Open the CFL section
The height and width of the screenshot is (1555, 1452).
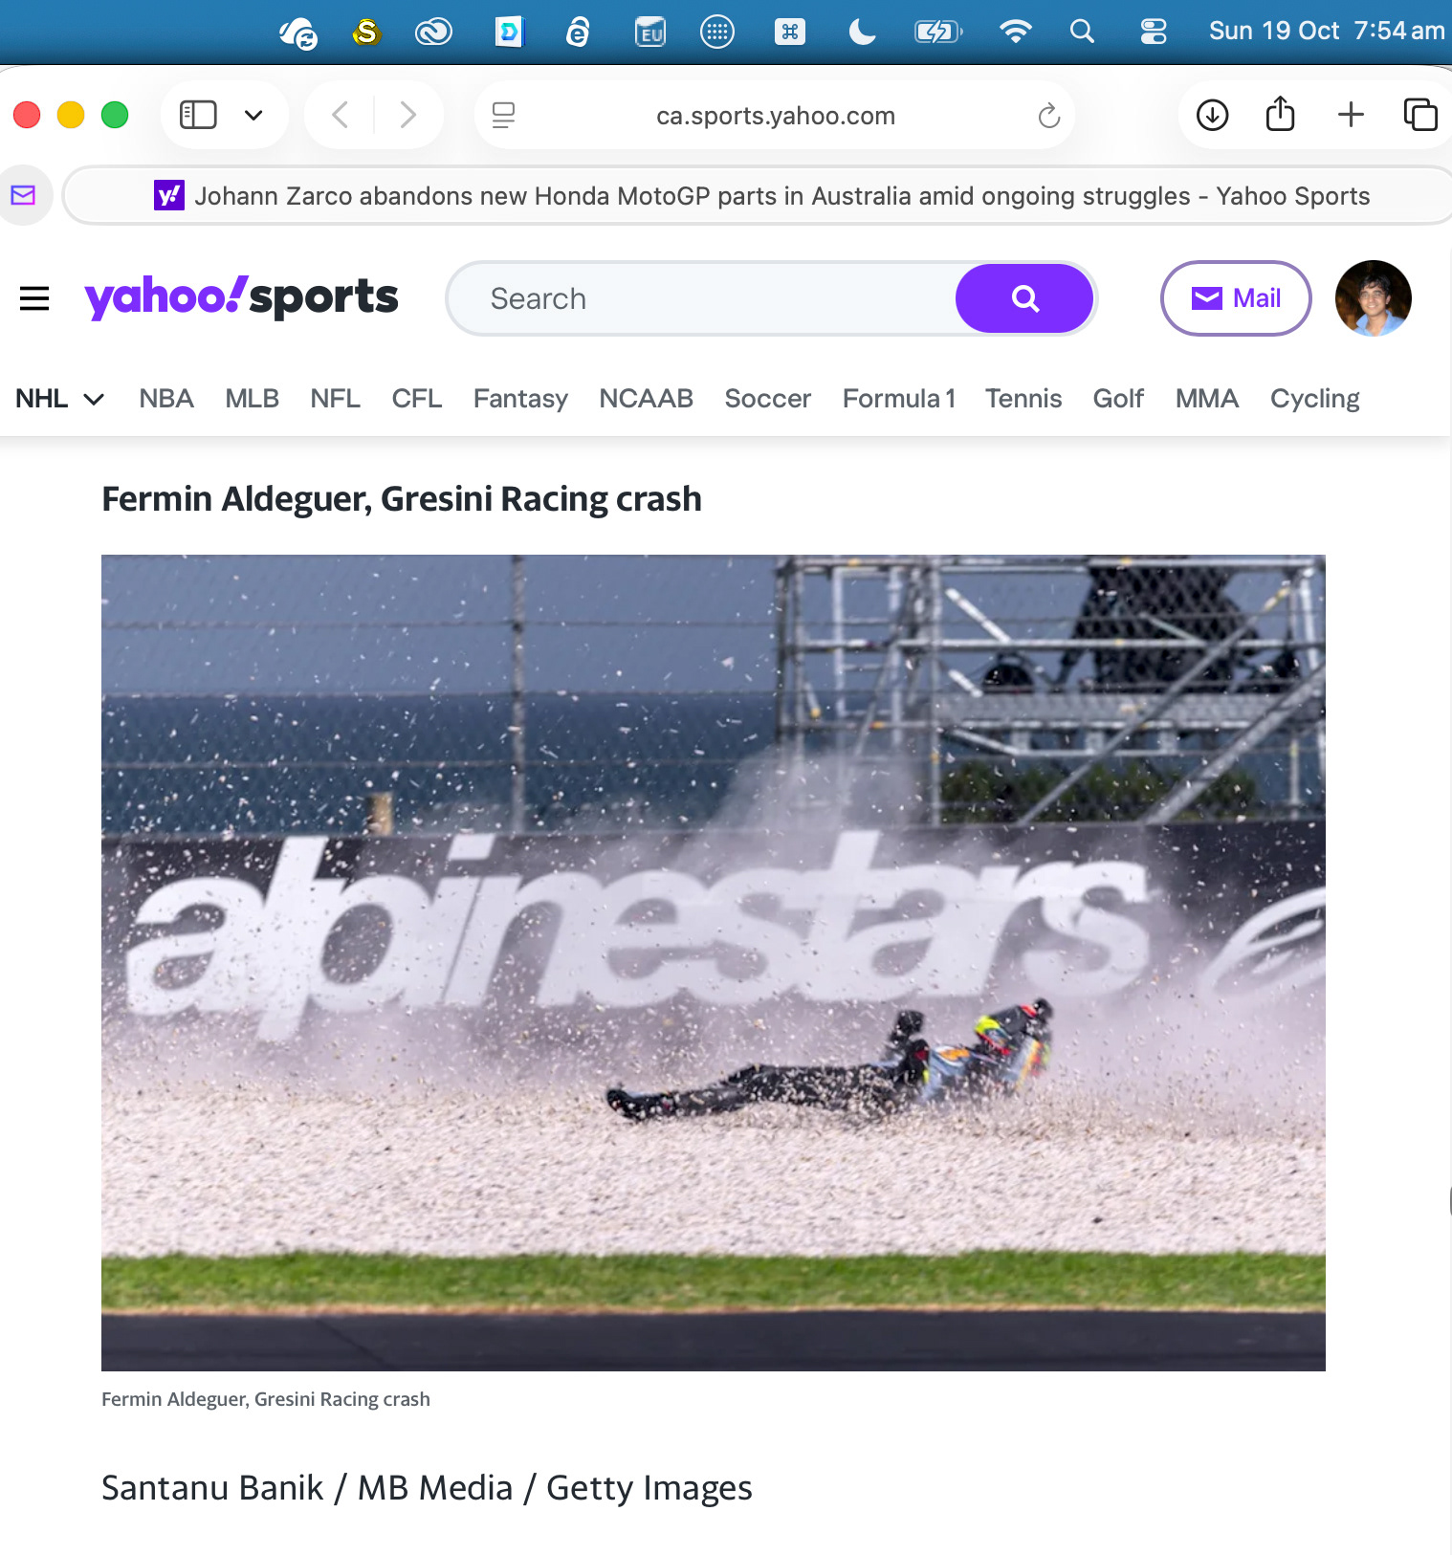pyautogui.click(x=417, y=399)
